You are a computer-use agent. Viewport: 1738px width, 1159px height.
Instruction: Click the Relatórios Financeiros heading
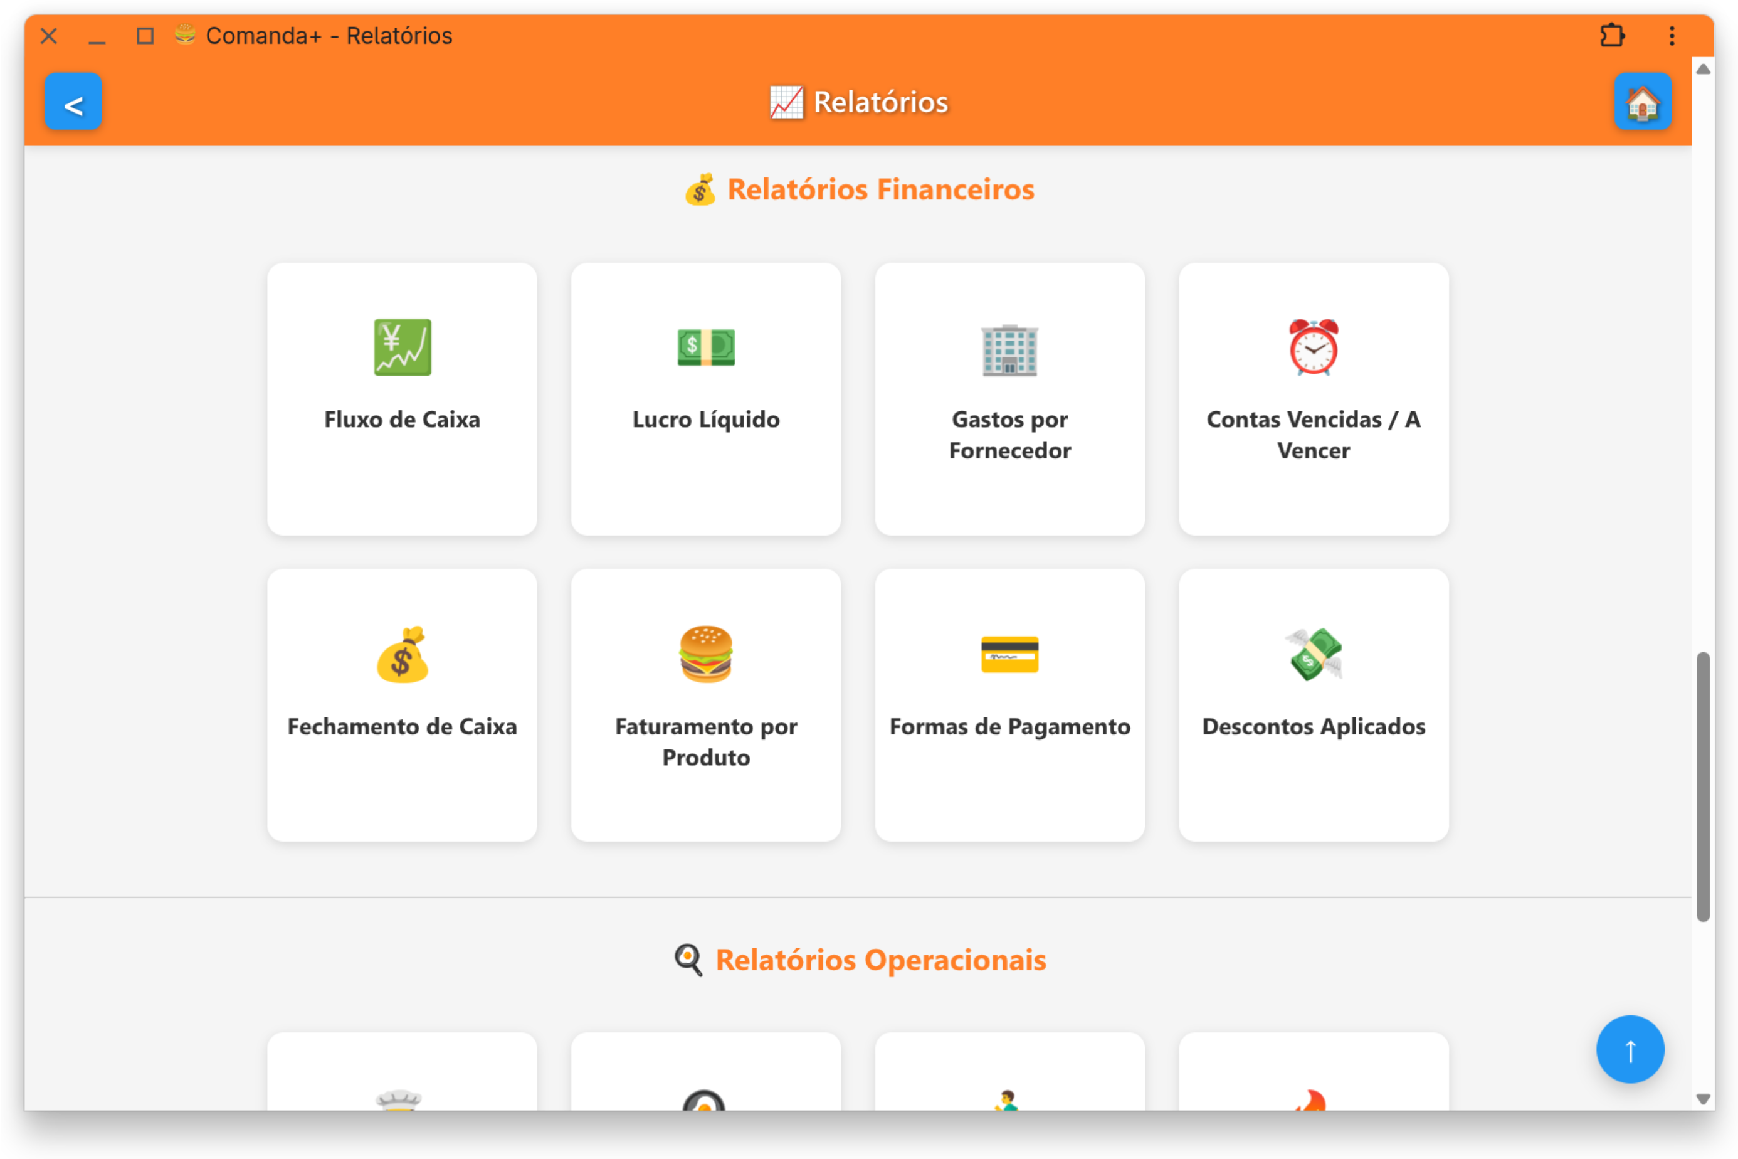pyautogui.click(x=860, y=190)
